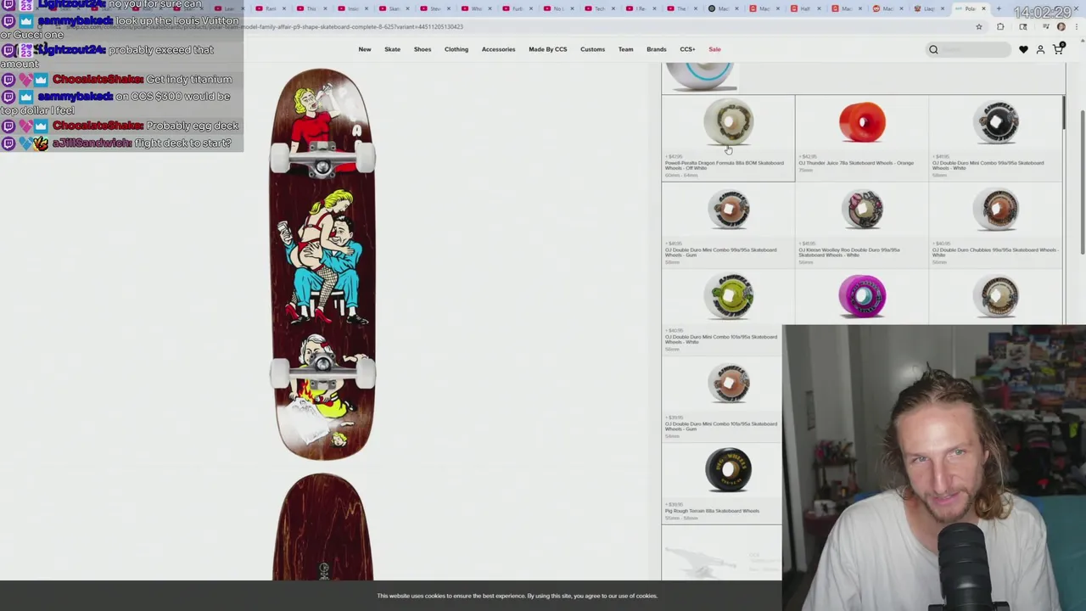Go to the Customs page
This screenshot has width=1086, height=611.
pos(592,49)
